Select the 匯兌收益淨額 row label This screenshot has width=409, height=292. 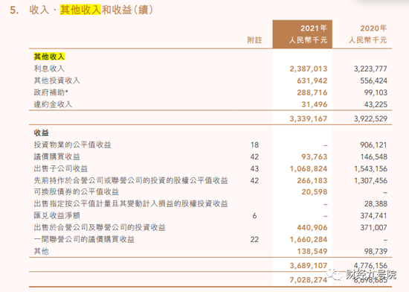(x=57, y=215)
